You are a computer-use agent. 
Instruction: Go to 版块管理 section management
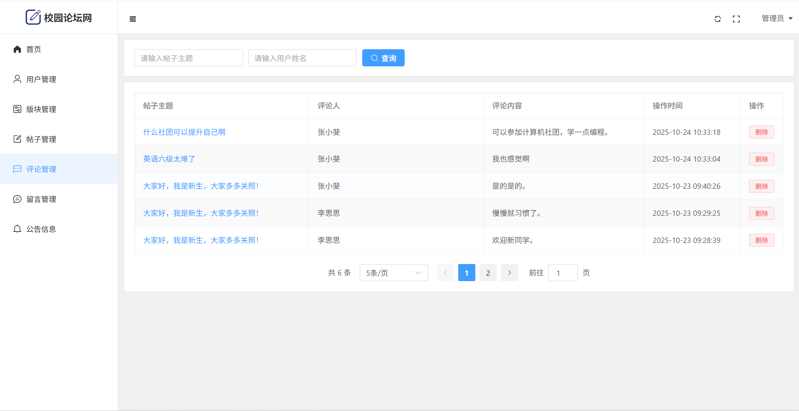pos(41,109)
